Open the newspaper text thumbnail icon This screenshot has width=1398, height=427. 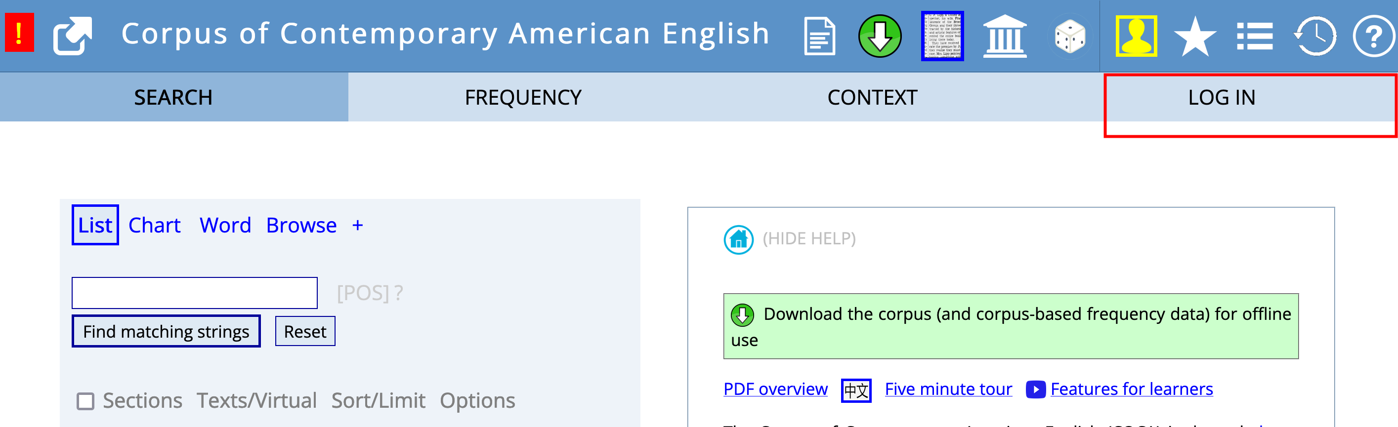click(942, 37)
